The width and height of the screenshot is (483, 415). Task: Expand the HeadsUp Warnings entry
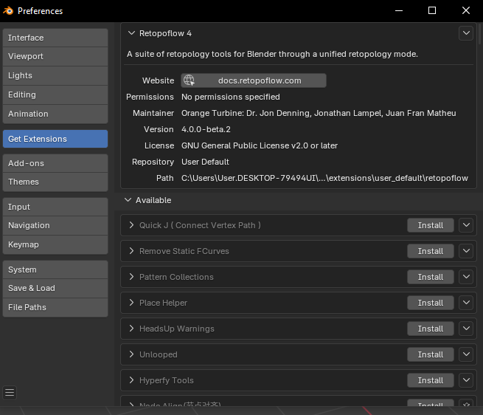click(x=132, y=329)
